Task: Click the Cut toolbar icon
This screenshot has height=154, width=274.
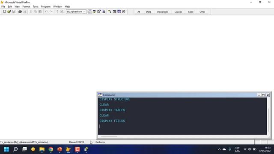Action: 30,12
